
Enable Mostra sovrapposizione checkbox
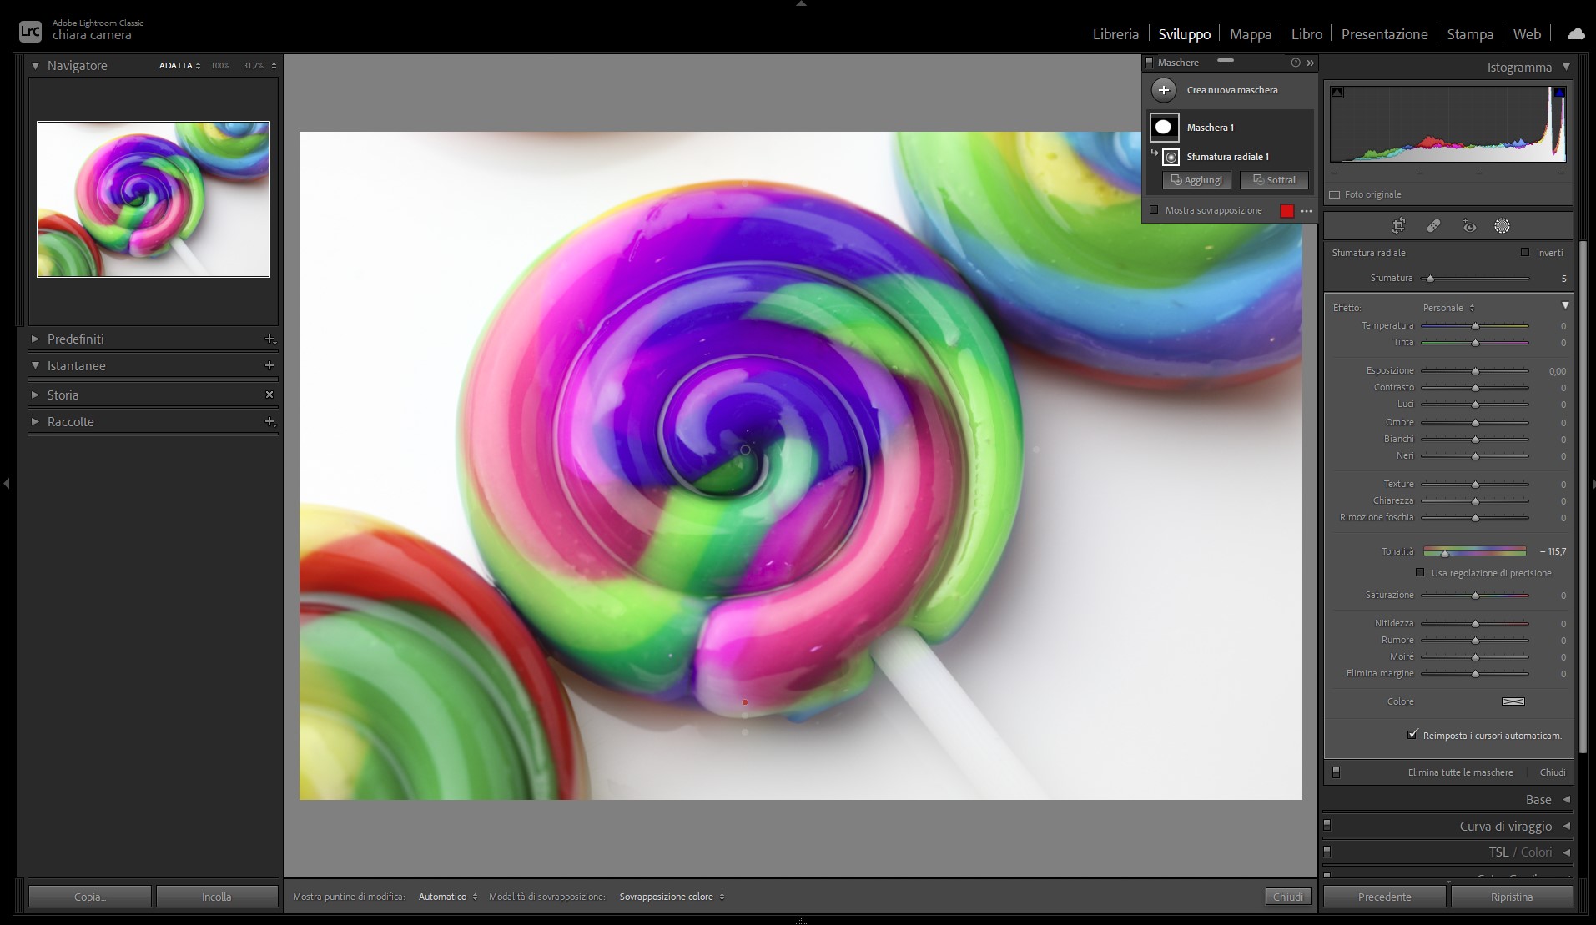click(x=1154, y=210)
